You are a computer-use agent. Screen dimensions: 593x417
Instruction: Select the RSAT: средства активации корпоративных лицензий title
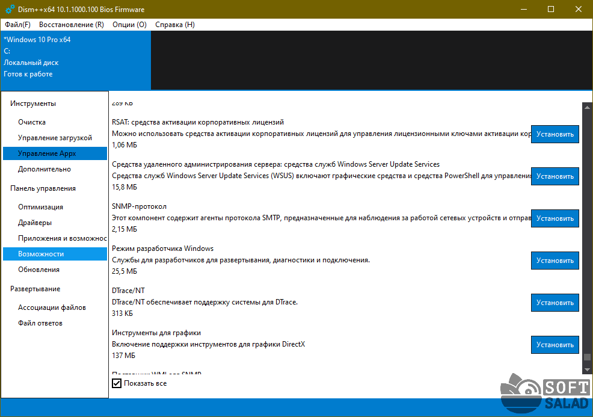(x=198, y=122)
